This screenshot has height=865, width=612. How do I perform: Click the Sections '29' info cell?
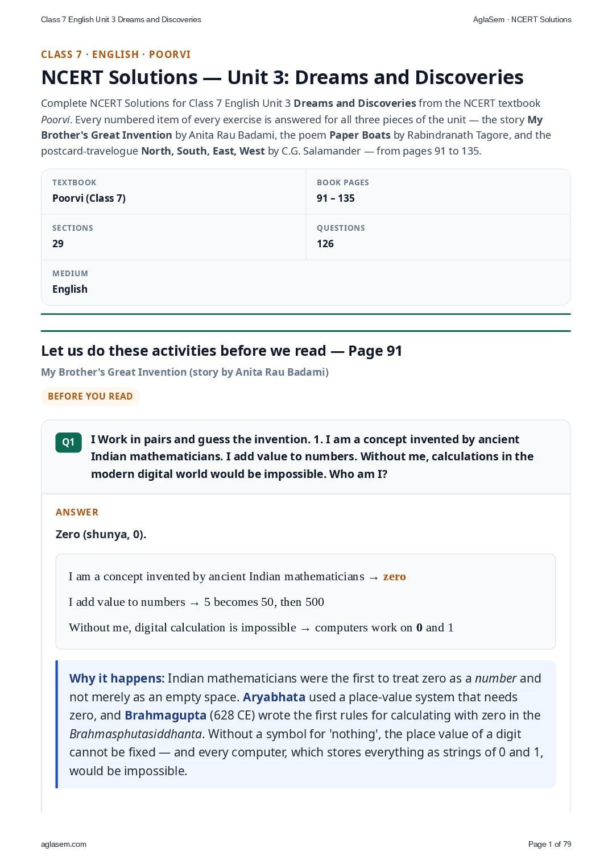[x=173, y=237]
